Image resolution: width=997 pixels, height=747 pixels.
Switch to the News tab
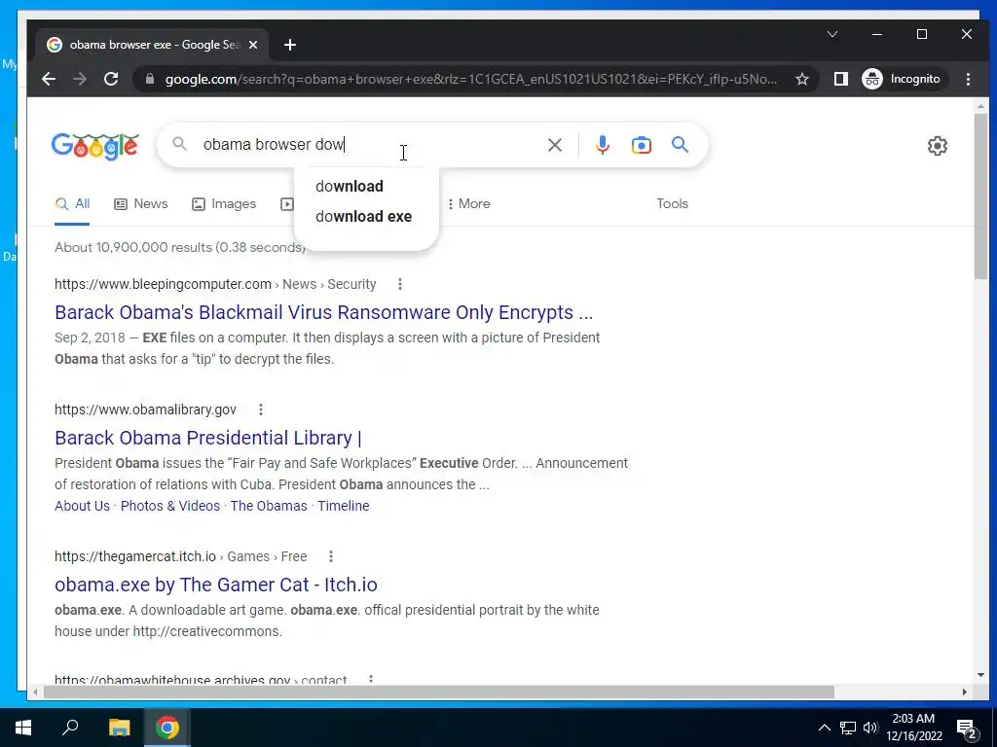(x=141, y=204)
